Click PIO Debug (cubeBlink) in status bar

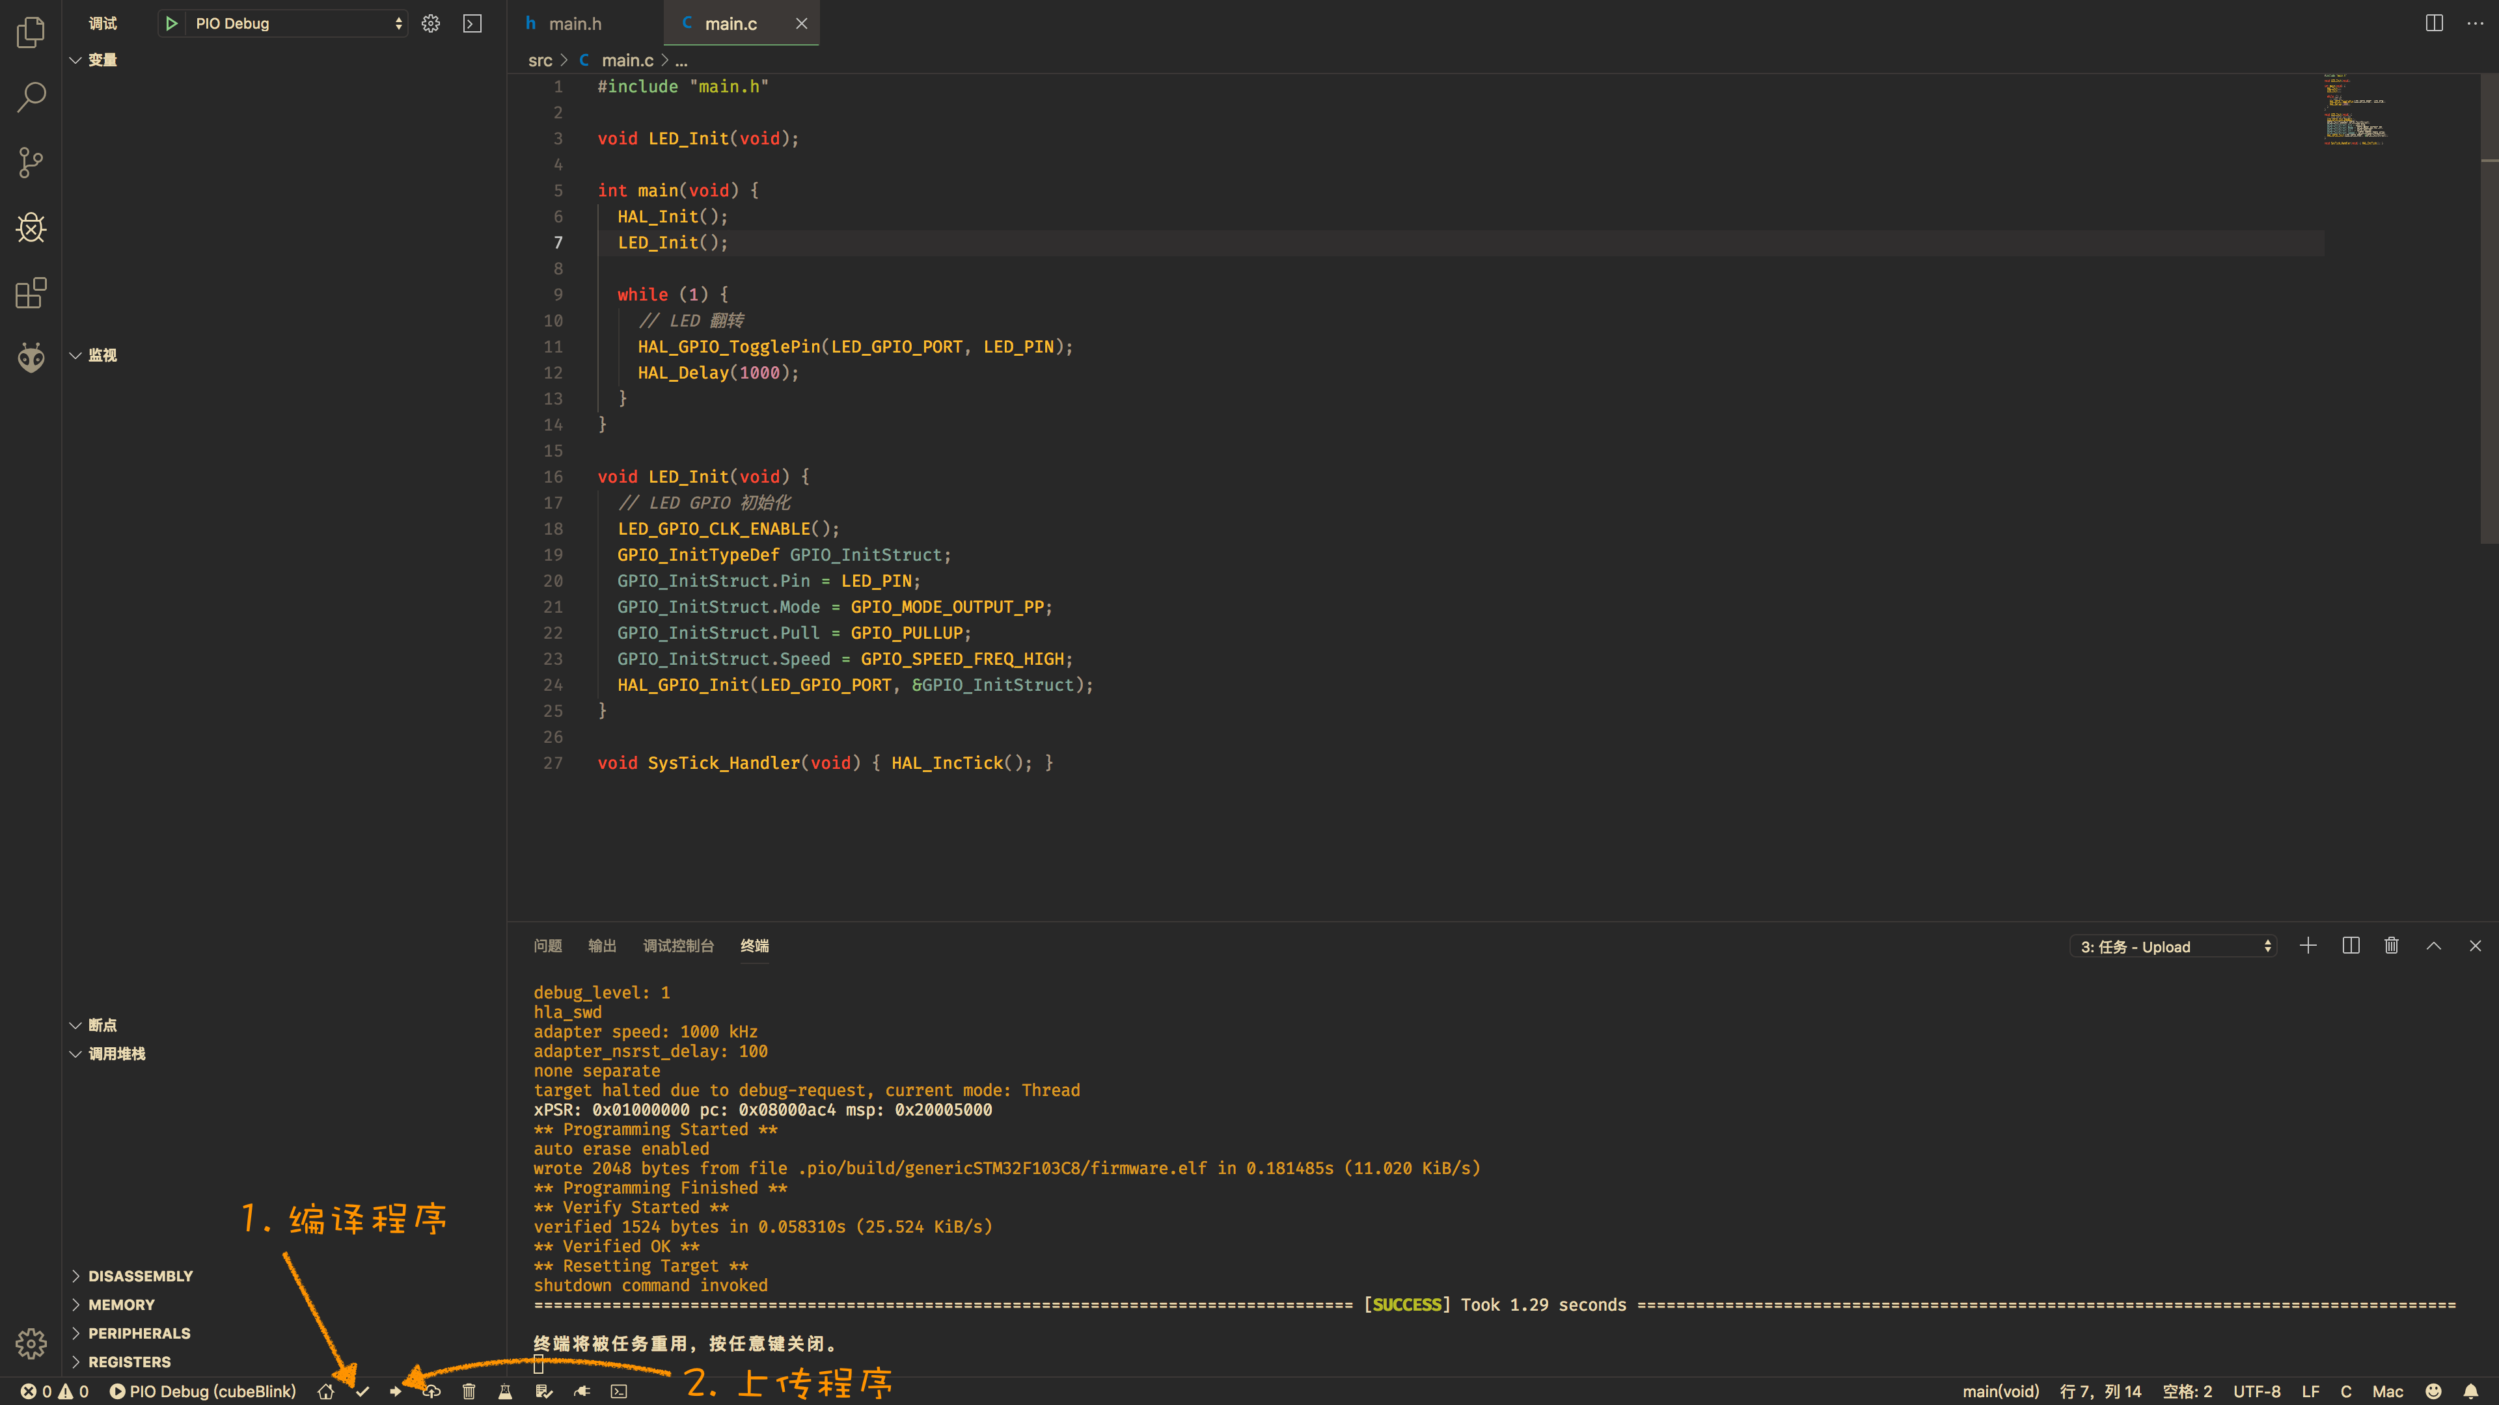[x=203, y=1391]
